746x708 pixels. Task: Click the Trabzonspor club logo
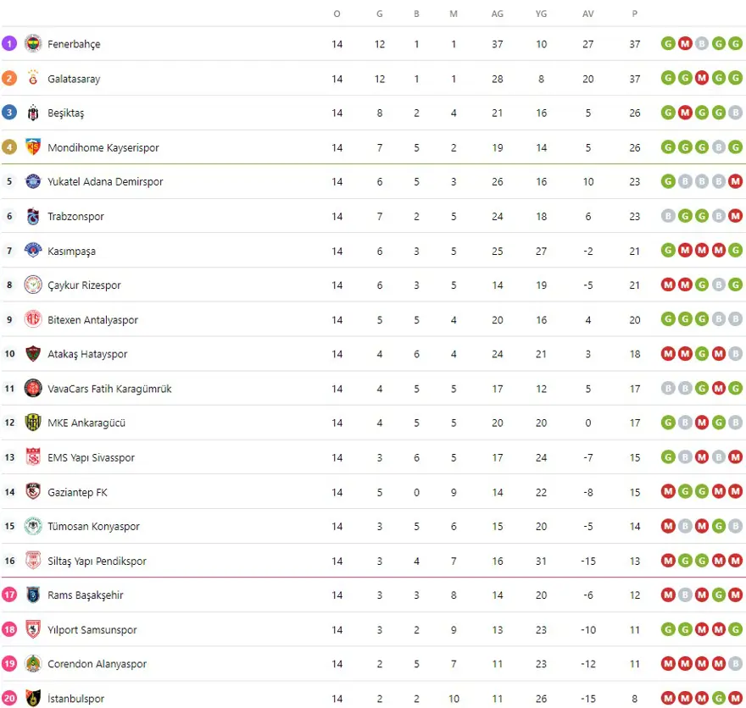point(33,217)
